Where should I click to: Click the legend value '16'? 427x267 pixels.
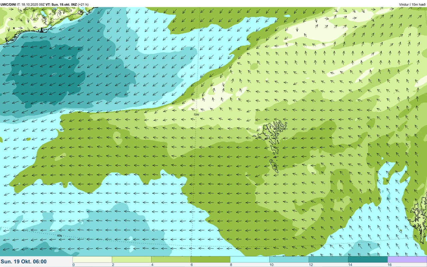389,265
